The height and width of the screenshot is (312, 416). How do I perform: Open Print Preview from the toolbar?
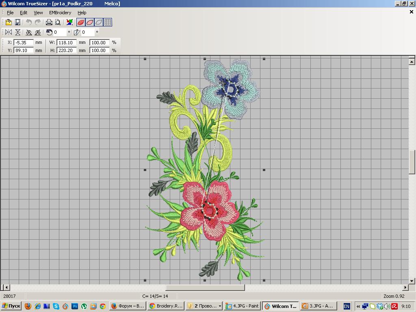(58, 22)
